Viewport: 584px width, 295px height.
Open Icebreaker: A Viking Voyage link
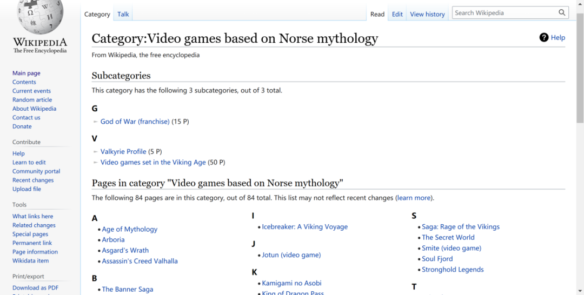304,227
